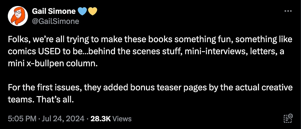Select the paragraph starting For the first issues

point(150,94)
